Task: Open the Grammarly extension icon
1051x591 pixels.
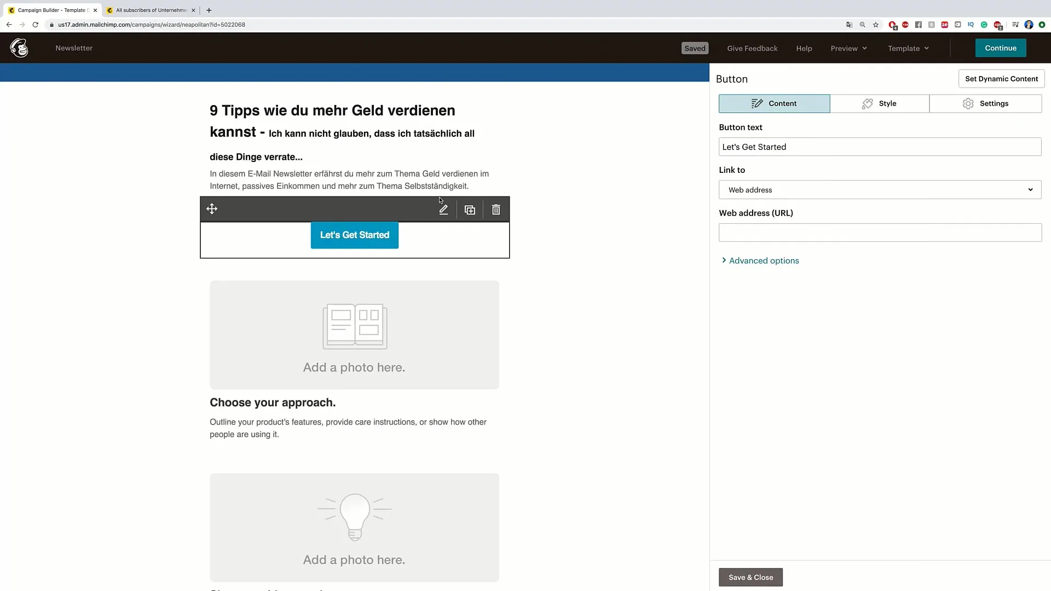Action: point(984,25)
